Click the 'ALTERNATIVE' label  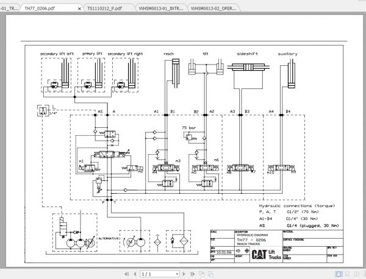tap(109, 239)
